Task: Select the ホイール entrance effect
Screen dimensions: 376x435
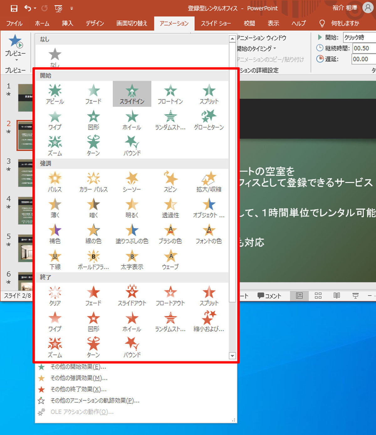Action: [132, 120]
